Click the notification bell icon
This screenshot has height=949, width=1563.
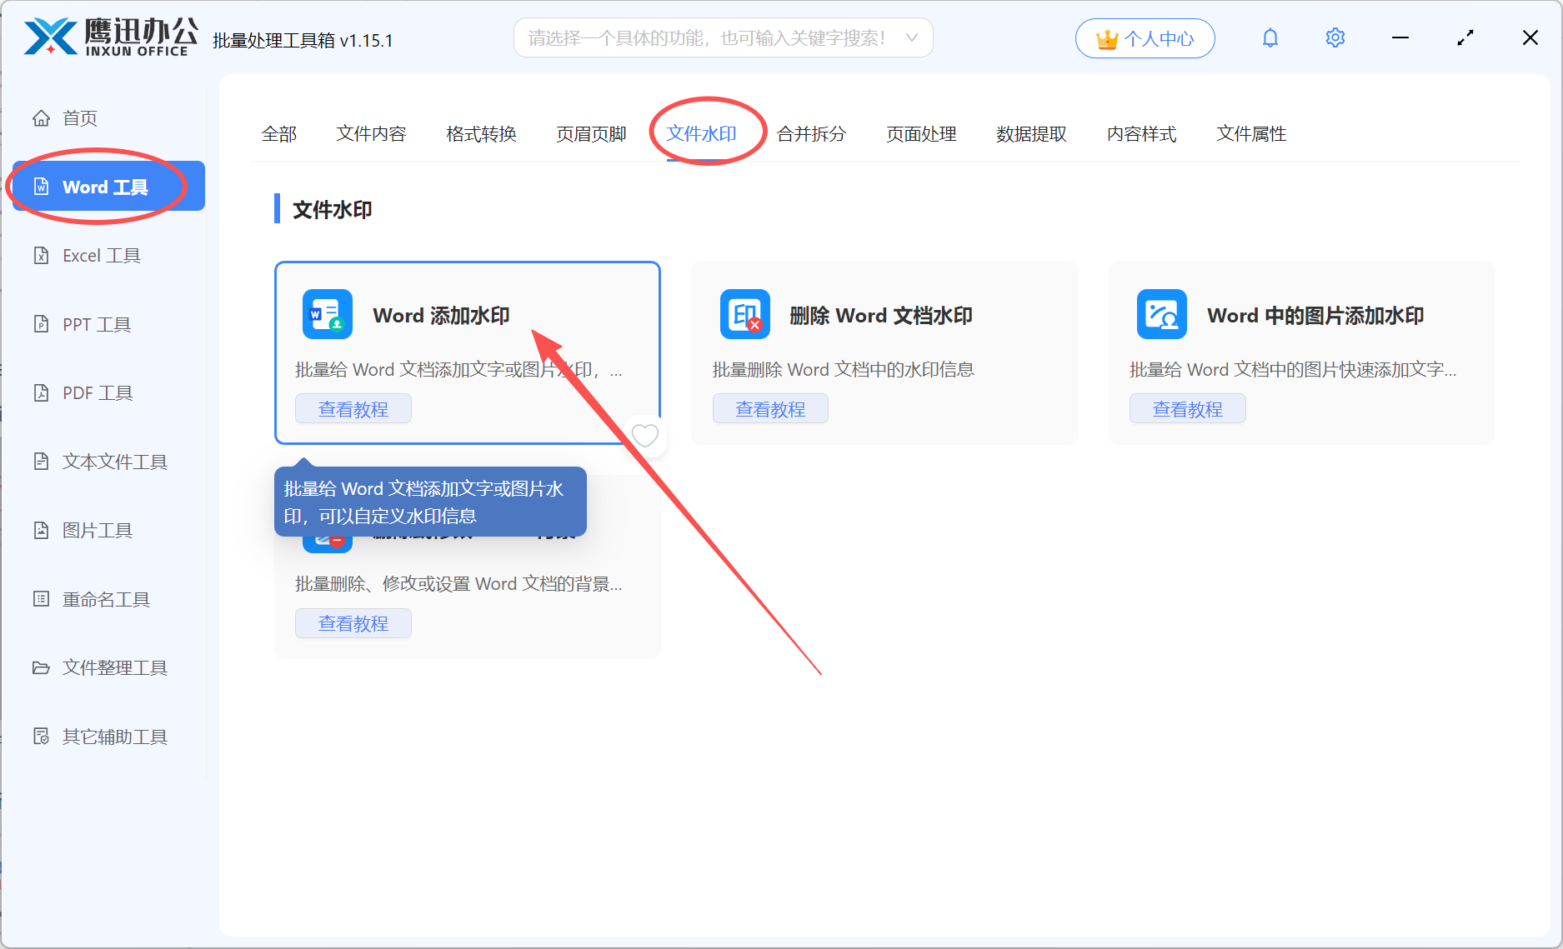[x=1270, y=38]
